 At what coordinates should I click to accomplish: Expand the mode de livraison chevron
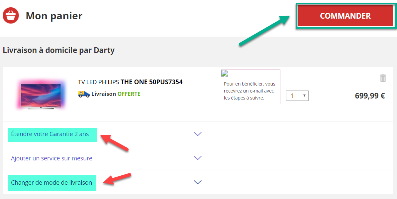coord(198,182)
